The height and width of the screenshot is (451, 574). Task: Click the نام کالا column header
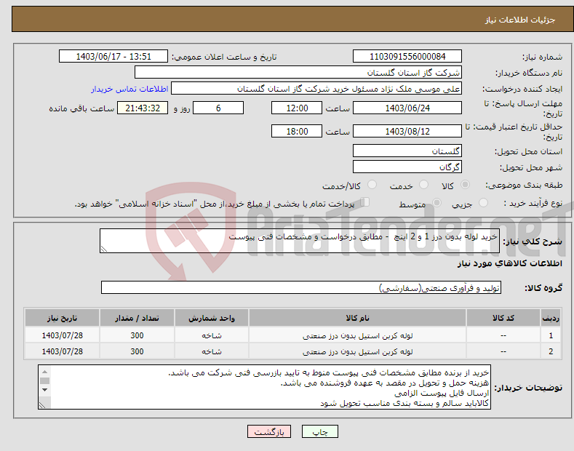[x=357, y=318]
